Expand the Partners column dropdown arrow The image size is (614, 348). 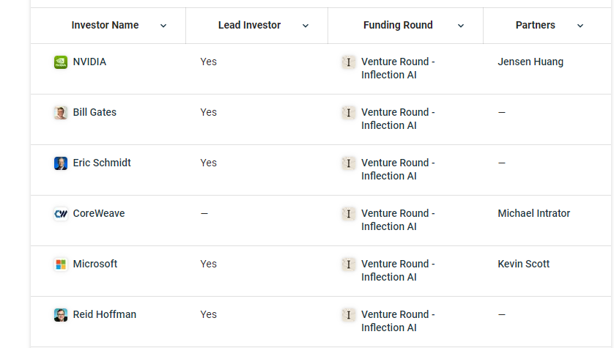pyautogui.click(x=580, y=26)
